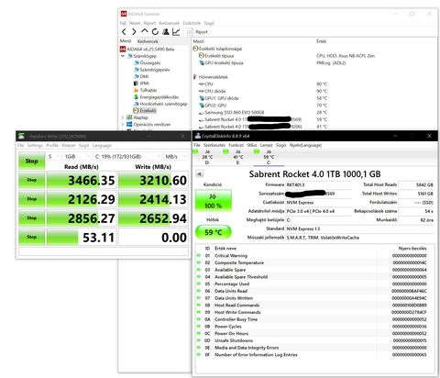This screenshot has height=378, width=440.
Task: Select the Érzékelő sensor node in tree
Action: coord(145,110)
